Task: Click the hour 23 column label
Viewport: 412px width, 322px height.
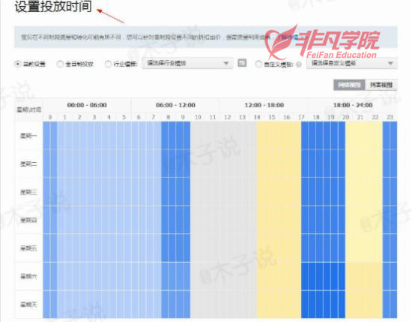Action: 390,117
